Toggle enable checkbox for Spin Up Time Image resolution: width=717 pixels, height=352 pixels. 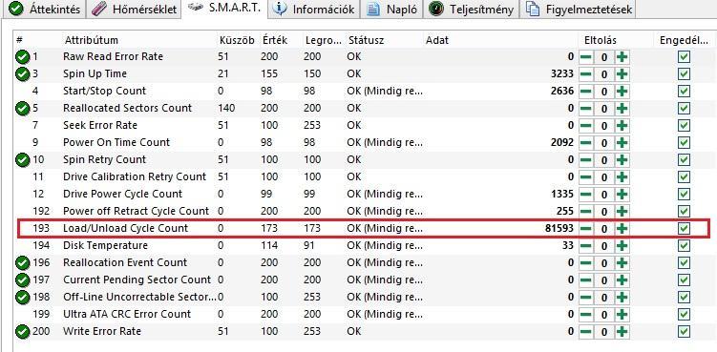click(x=685, y=74)
